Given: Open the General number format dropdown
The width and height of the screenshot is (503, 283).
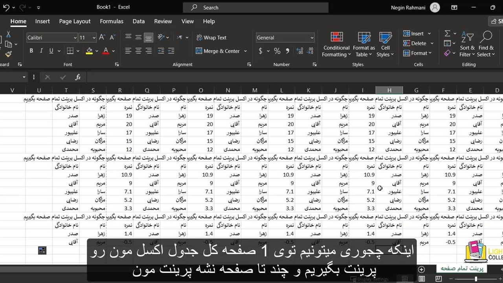Looking at the screenshot, I should point(312,38).
